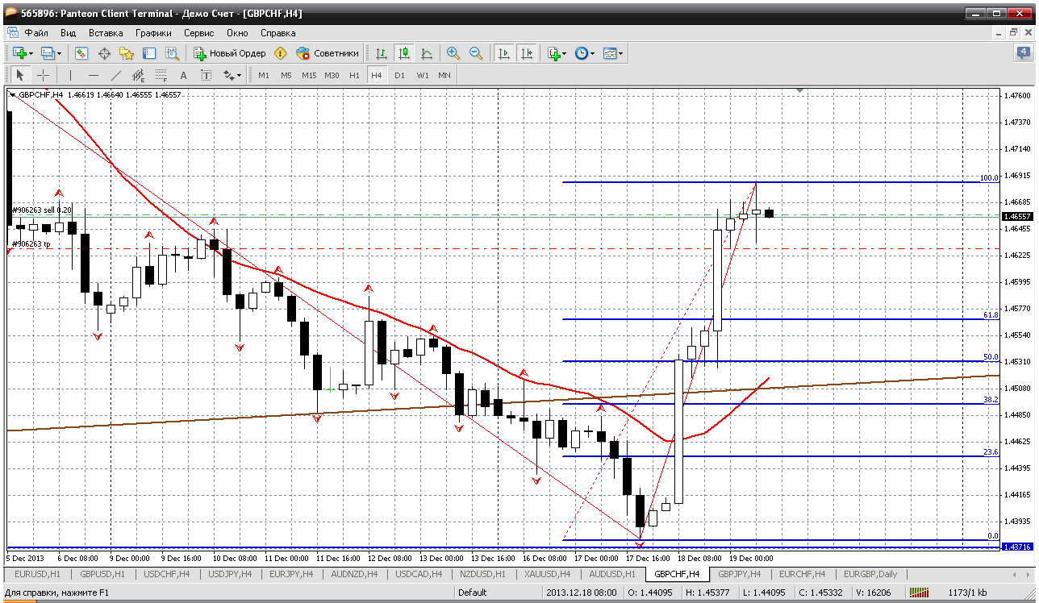Toggle Auto Scroll of the chart
The height and width of the screenshot is (603, 1039).
pyautogui.click(x=503, y=53)
